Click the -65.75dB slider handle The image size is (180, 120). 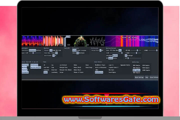tap(137, 50)
